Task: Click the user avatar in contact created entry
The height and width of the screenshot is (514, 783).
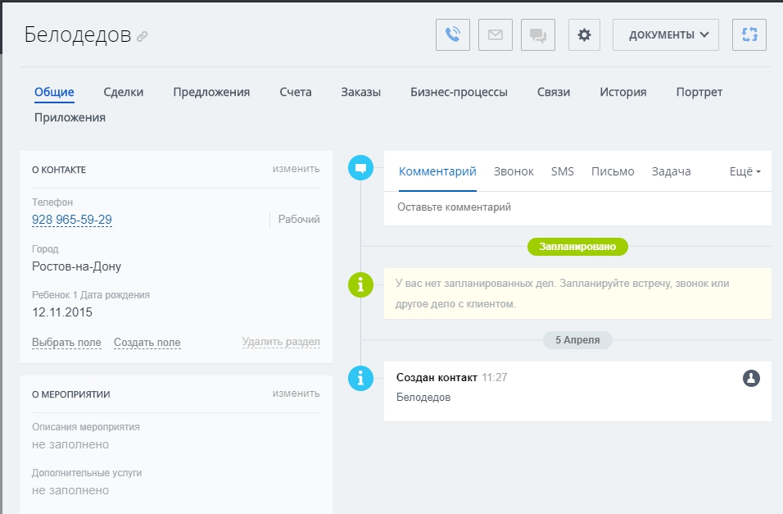Action: coord(751,378)
